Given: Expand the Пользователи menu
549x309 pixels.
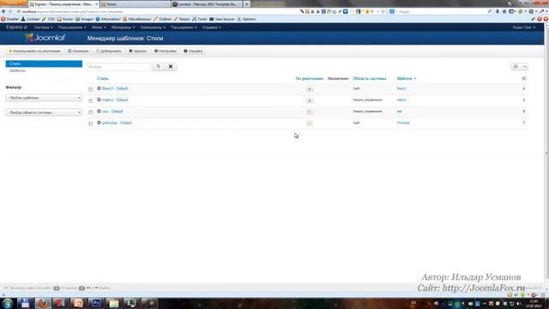Looking at the screenshot, I should tap(72, 27).
